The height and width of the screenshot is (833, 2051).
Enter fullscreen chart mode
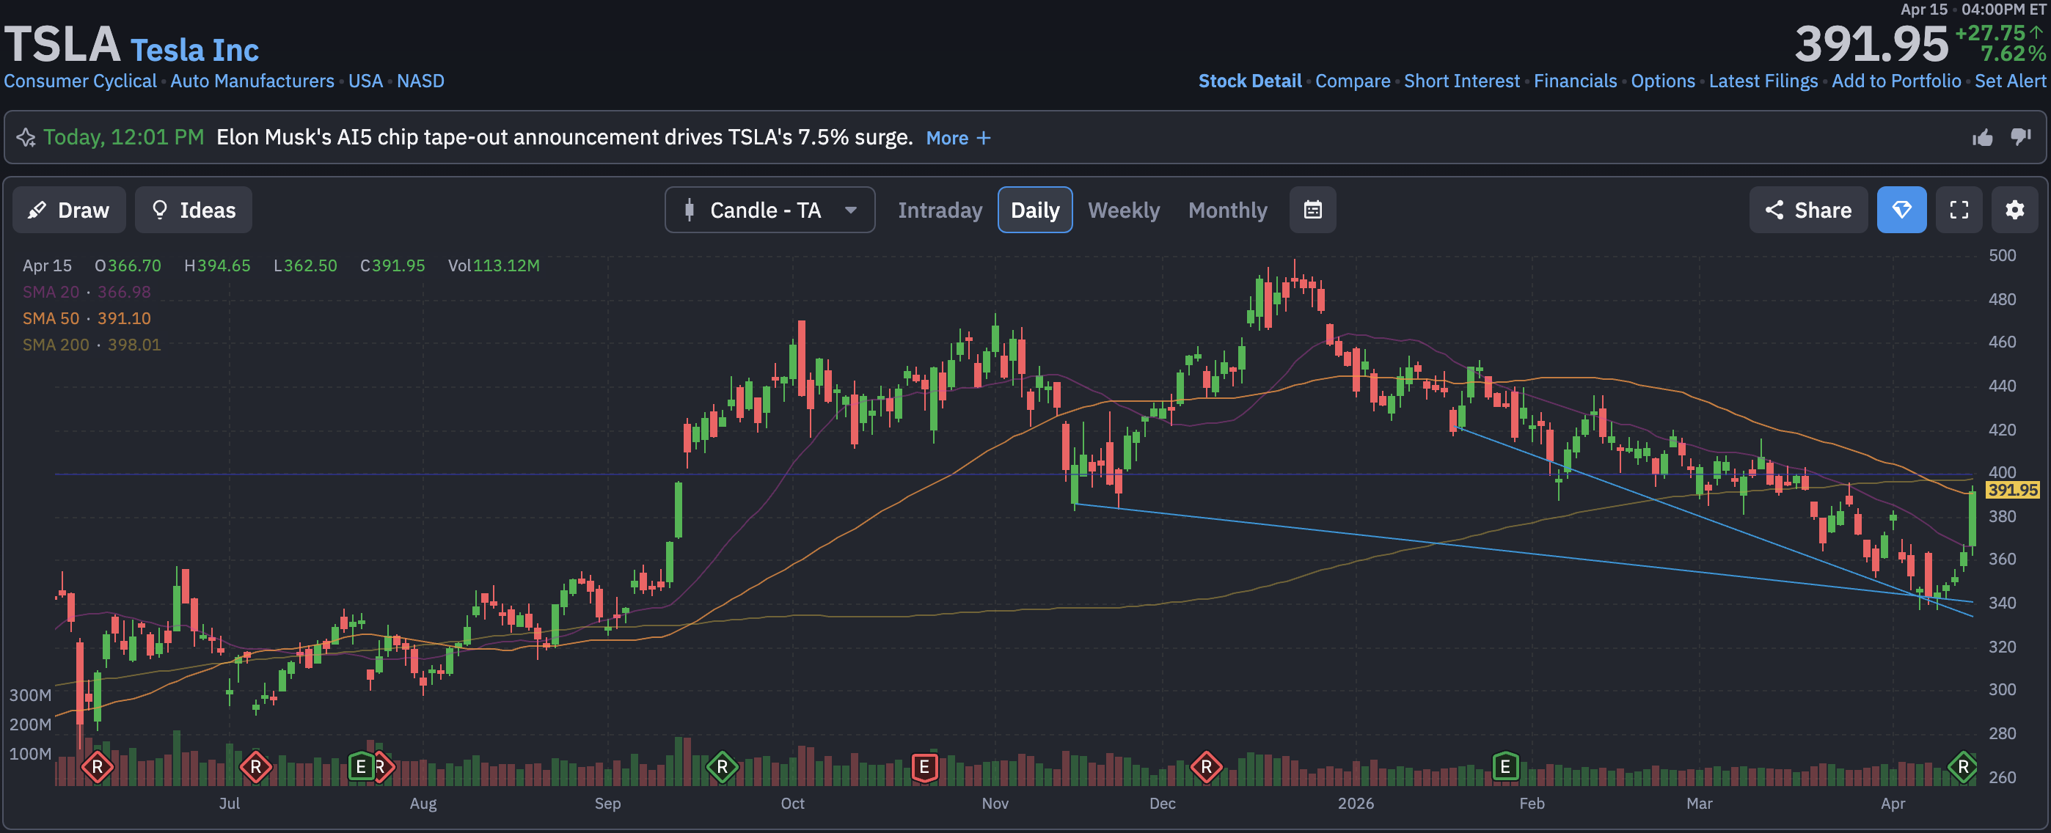(x=1959, y=210)
